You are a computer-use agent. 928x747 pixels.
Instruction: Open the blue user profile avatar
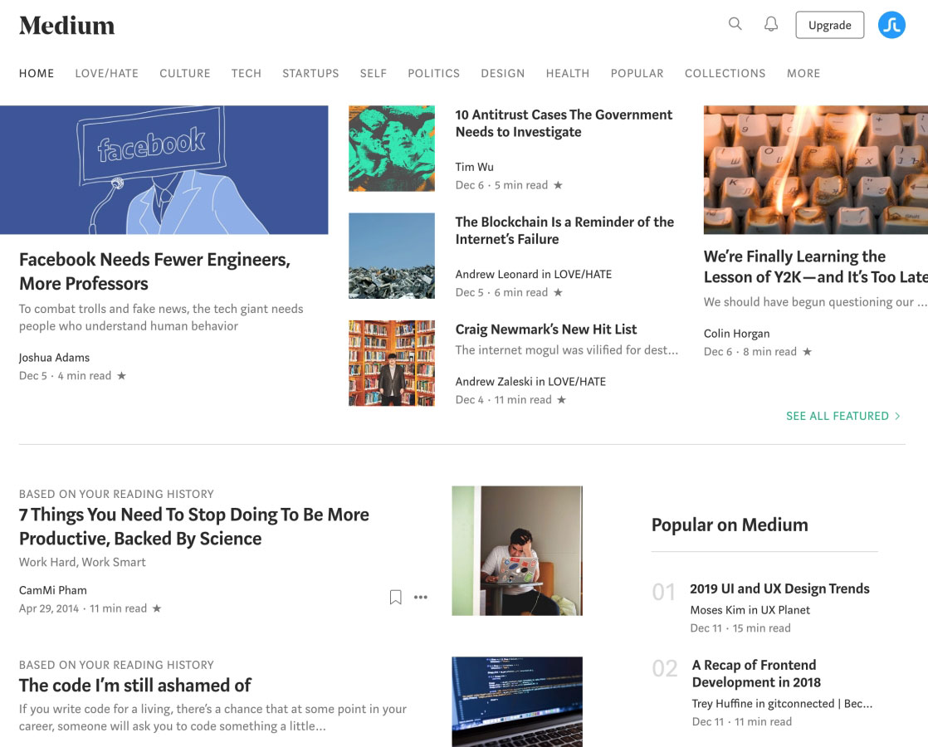coord(891,25)
